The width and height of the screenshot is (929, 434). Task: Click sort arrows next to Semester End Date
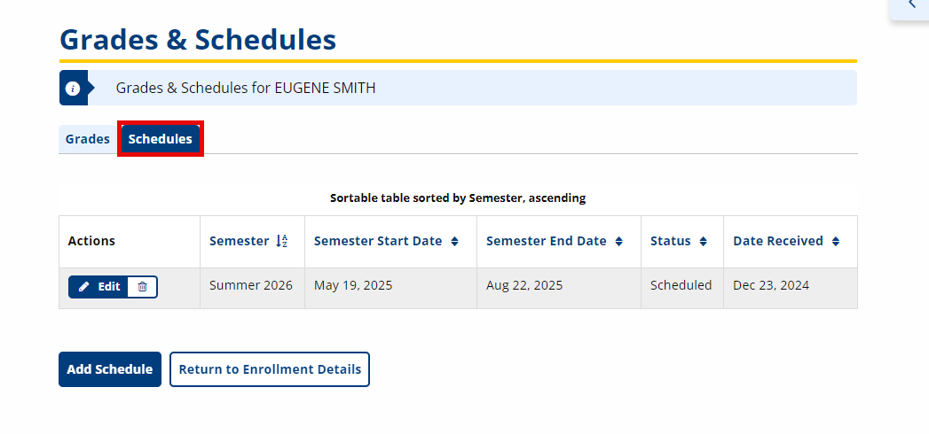point(618,241)
